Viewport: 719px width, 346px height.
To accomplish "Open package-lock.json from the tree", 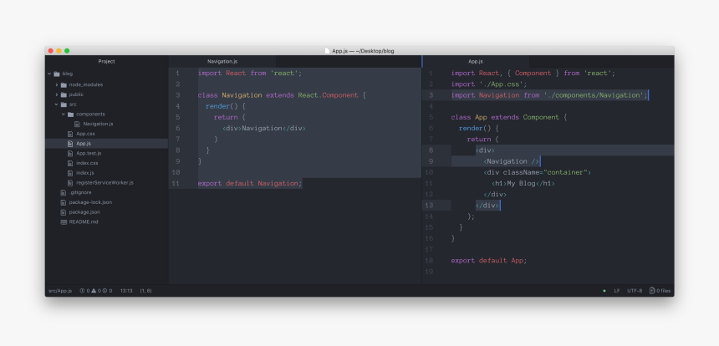I will tap(90, 202).
